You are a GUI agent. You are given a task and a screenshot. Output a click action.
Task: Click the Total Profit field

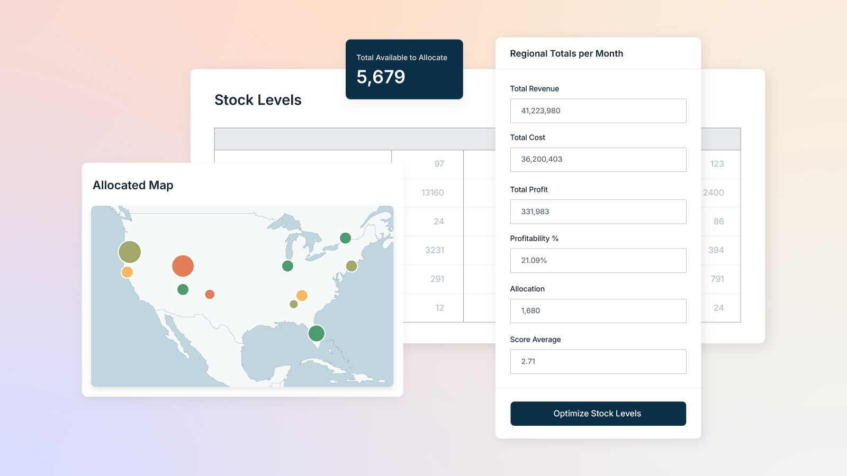click(598, 212)
